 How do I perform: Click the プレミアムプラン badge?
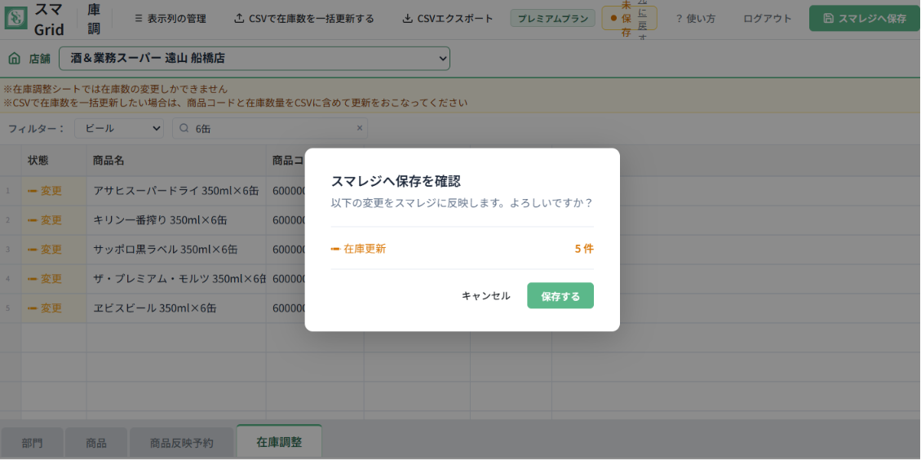[553, 18]
